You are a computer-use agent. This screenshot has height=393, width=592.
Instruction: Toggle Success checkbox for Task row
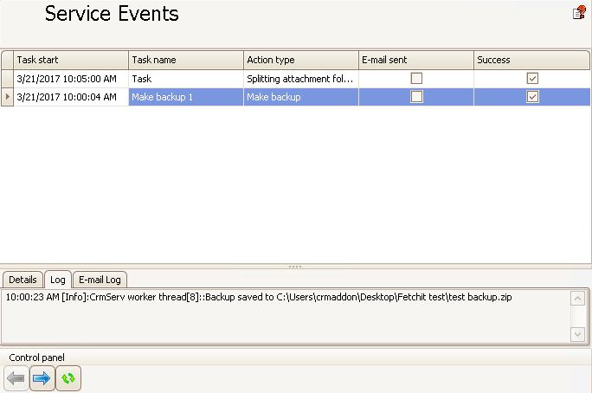[532, 79]
